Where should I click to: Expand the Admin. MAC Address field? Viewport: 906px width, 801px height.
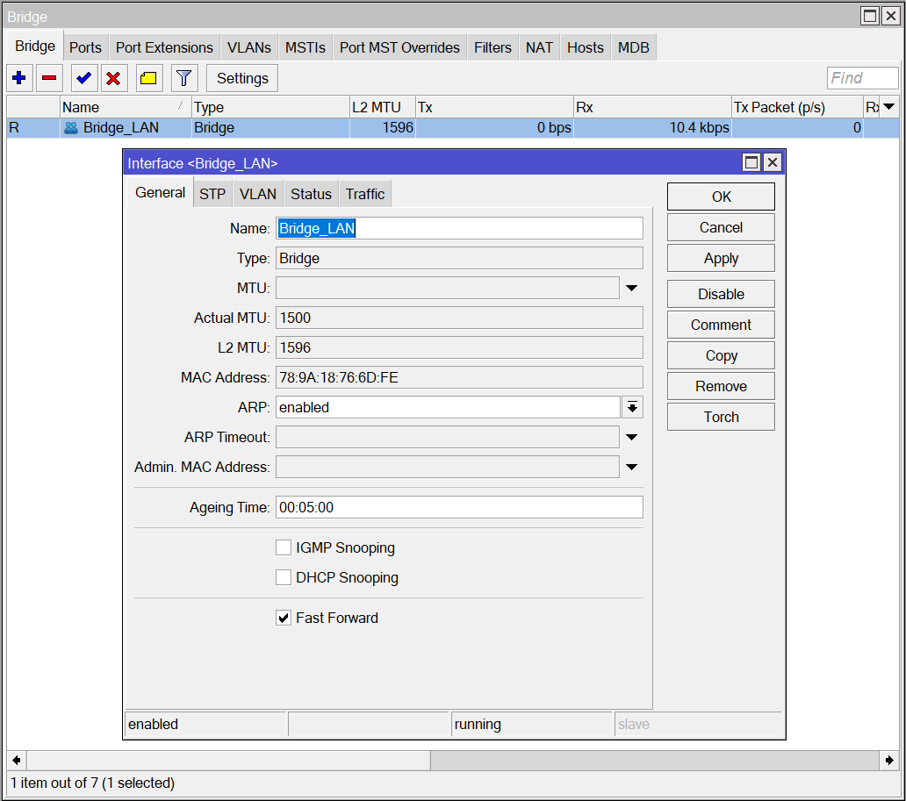coord(631,467)
